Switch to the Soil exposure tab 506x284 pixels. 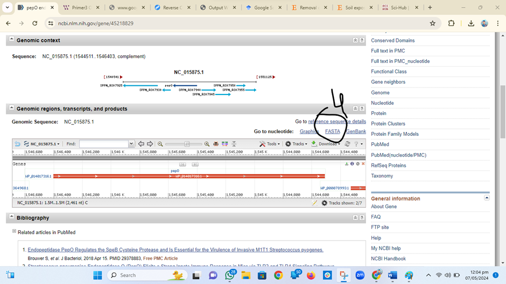(354, 8)
